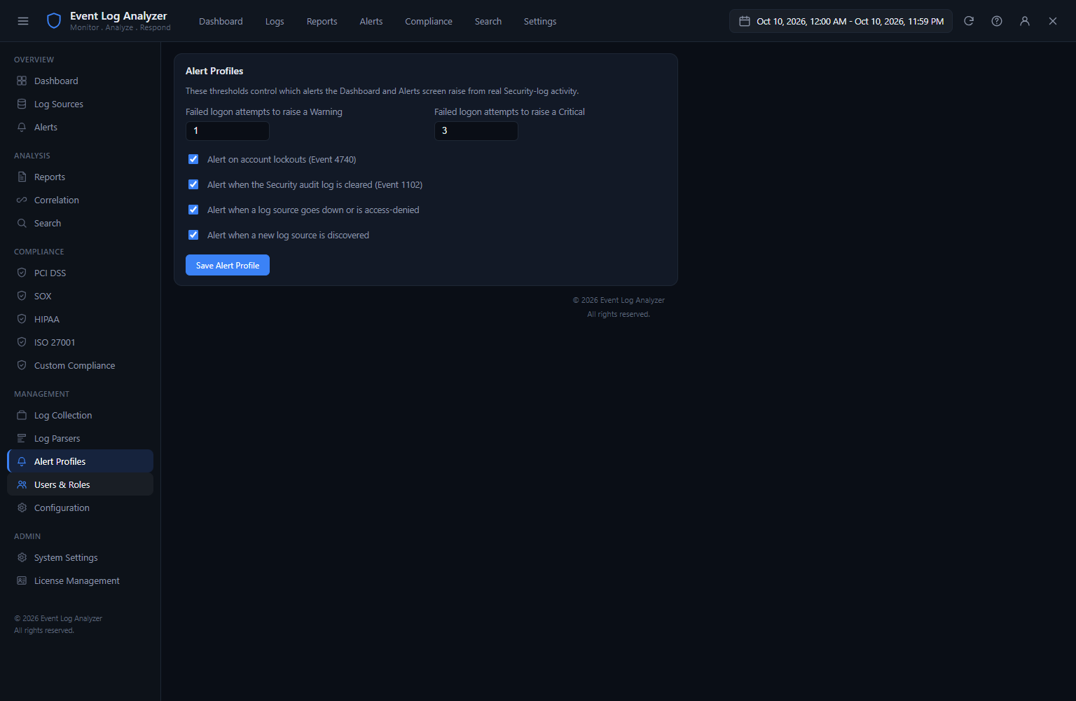
Task: Open the help question mark icon
Action: pyautogui.click(x=997, y=21)
